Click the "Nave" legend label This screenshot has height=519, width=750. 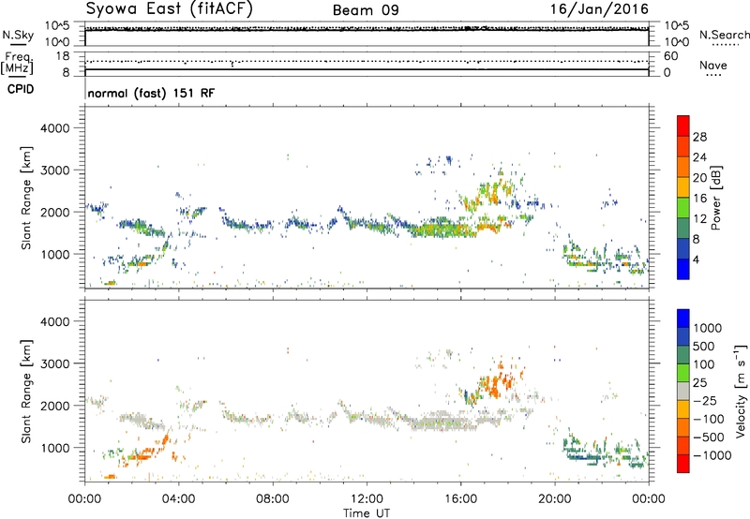(x=713, y=66)
